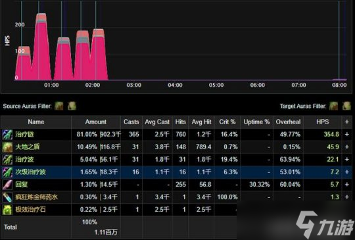Toggle first Source Auras Filter icon
Image resolution: width=355 pixels, height=240 pixels.
click(59, 106)
